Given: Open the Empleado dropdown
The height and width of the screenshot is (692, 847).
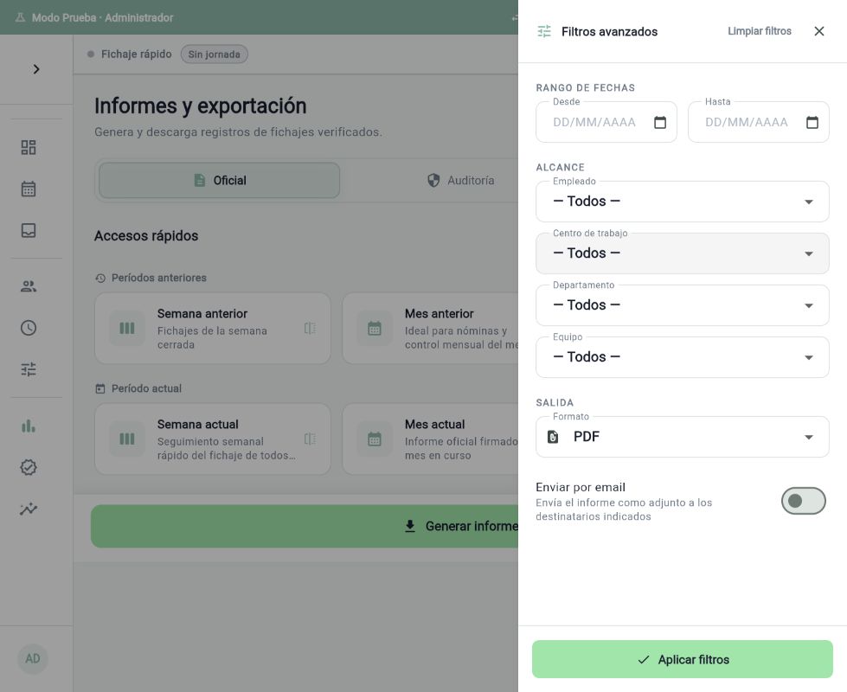Looking at the screenshot, I should click(683, 202).
